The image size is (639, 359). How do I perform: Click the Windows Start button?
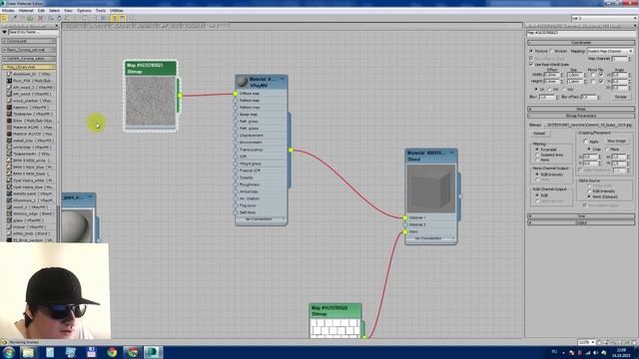[x=9, y=352]
